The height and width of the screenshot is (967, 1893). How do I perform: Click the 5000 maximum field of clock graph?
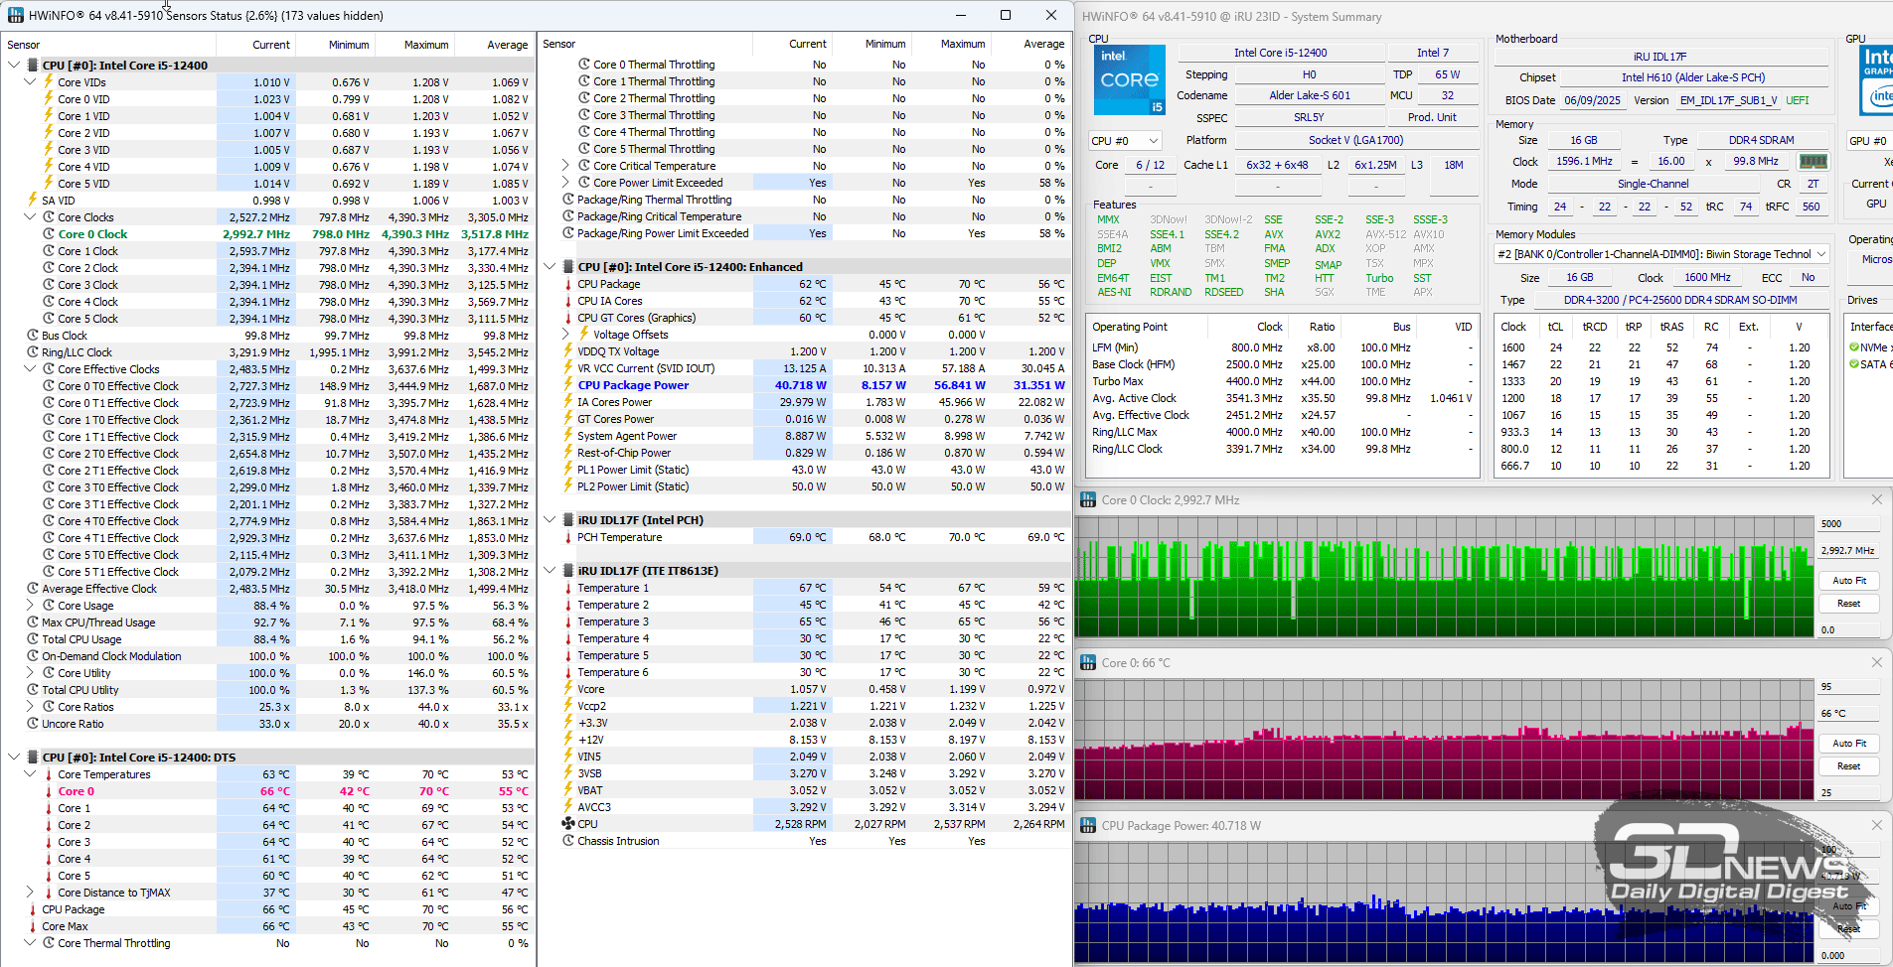point(1848,524)
